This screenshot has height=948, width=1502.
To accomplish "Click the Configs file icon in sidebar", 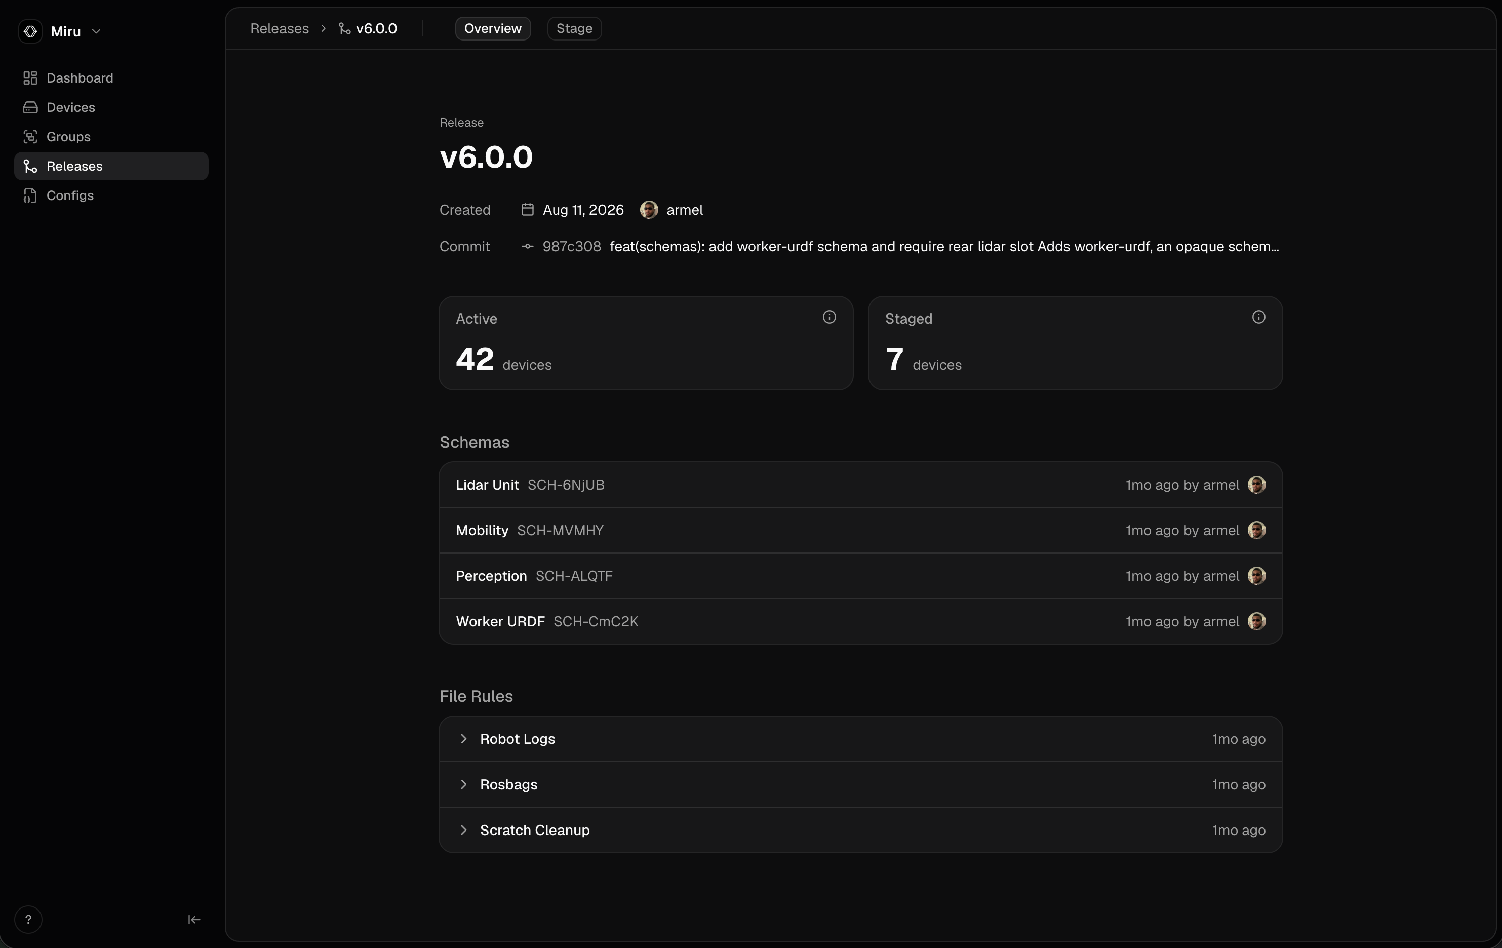I will (30, 195).
